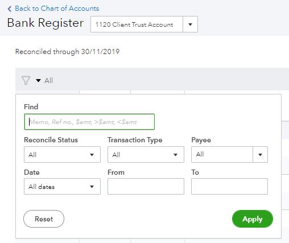Open the Reconcile Status dropdown
The image size is (289, 243).
62,155
